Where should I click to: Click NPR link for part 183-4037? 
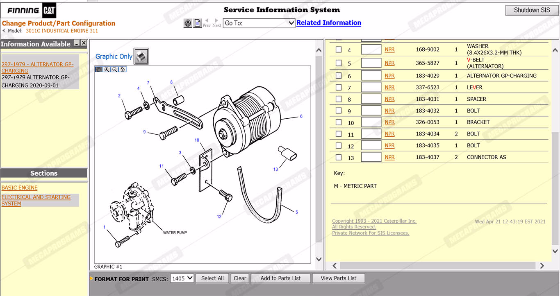tap(389, 157)
